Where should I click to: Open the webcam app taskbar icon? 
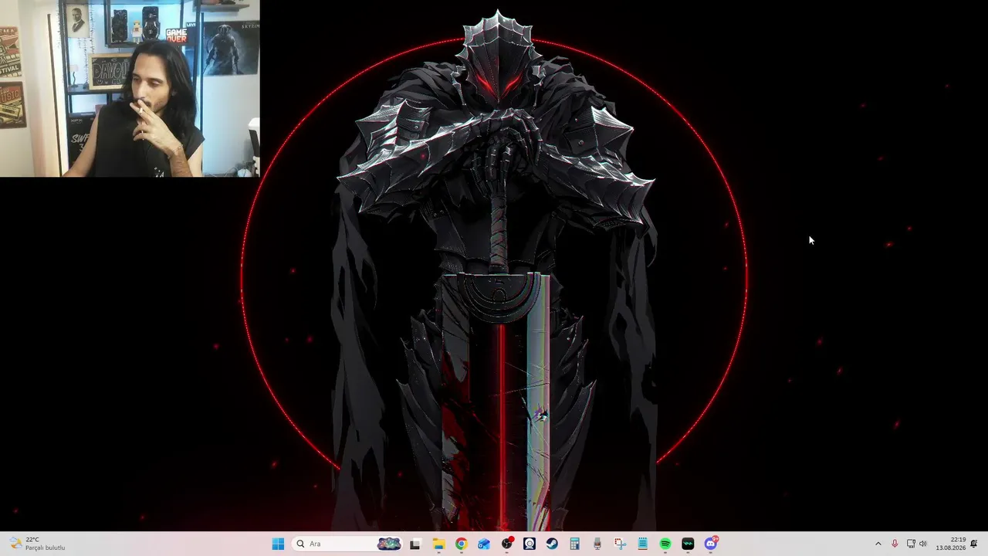[x=530, y=544]
